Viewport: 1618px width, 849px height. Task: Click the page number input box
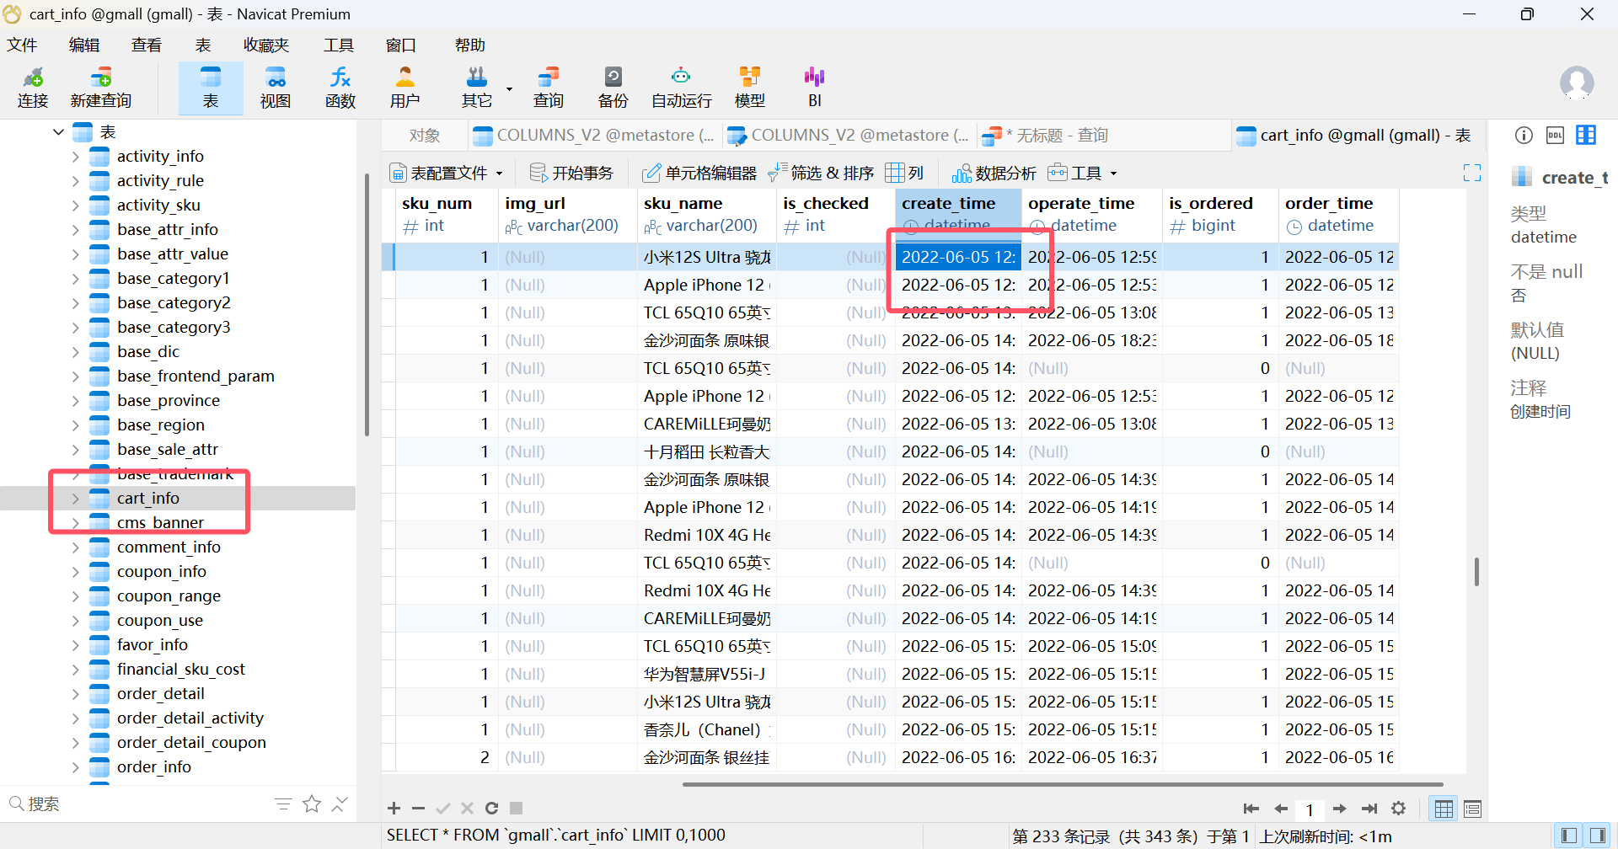[1310, 809]
